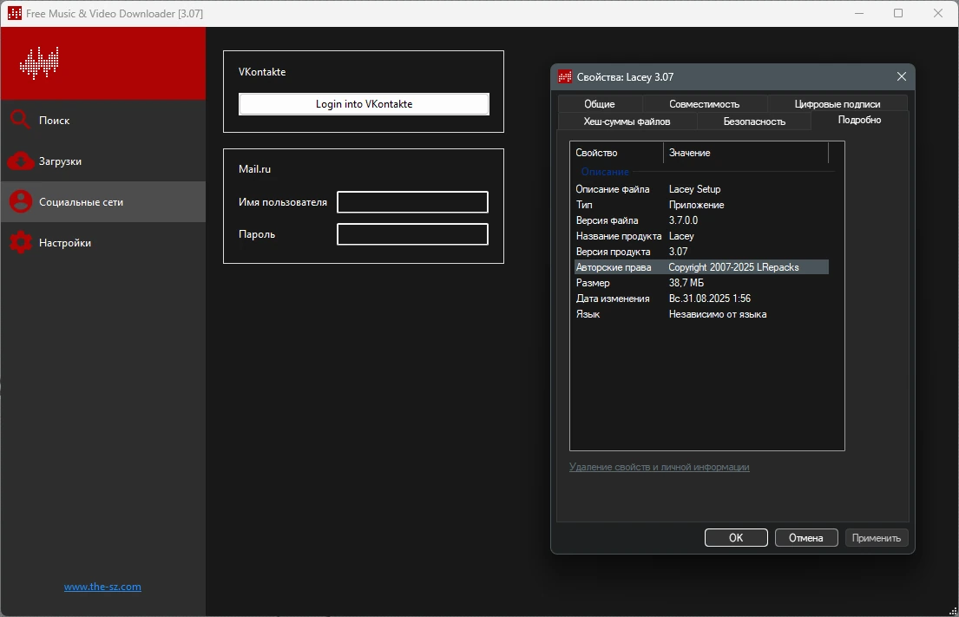Click Удаление свойств и личной информации link
Image resolution: width=959 pixels, height=617 pixels.
(x=659, y=467)
